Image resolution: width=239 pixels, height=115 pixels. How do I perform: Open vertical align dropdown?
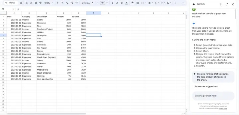pyautogui.click(x=157, y=3)
